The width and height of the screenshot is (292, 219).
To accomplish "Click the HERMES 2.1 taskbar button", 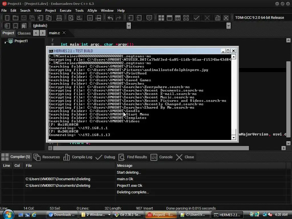I will click(x=227, y=215).
